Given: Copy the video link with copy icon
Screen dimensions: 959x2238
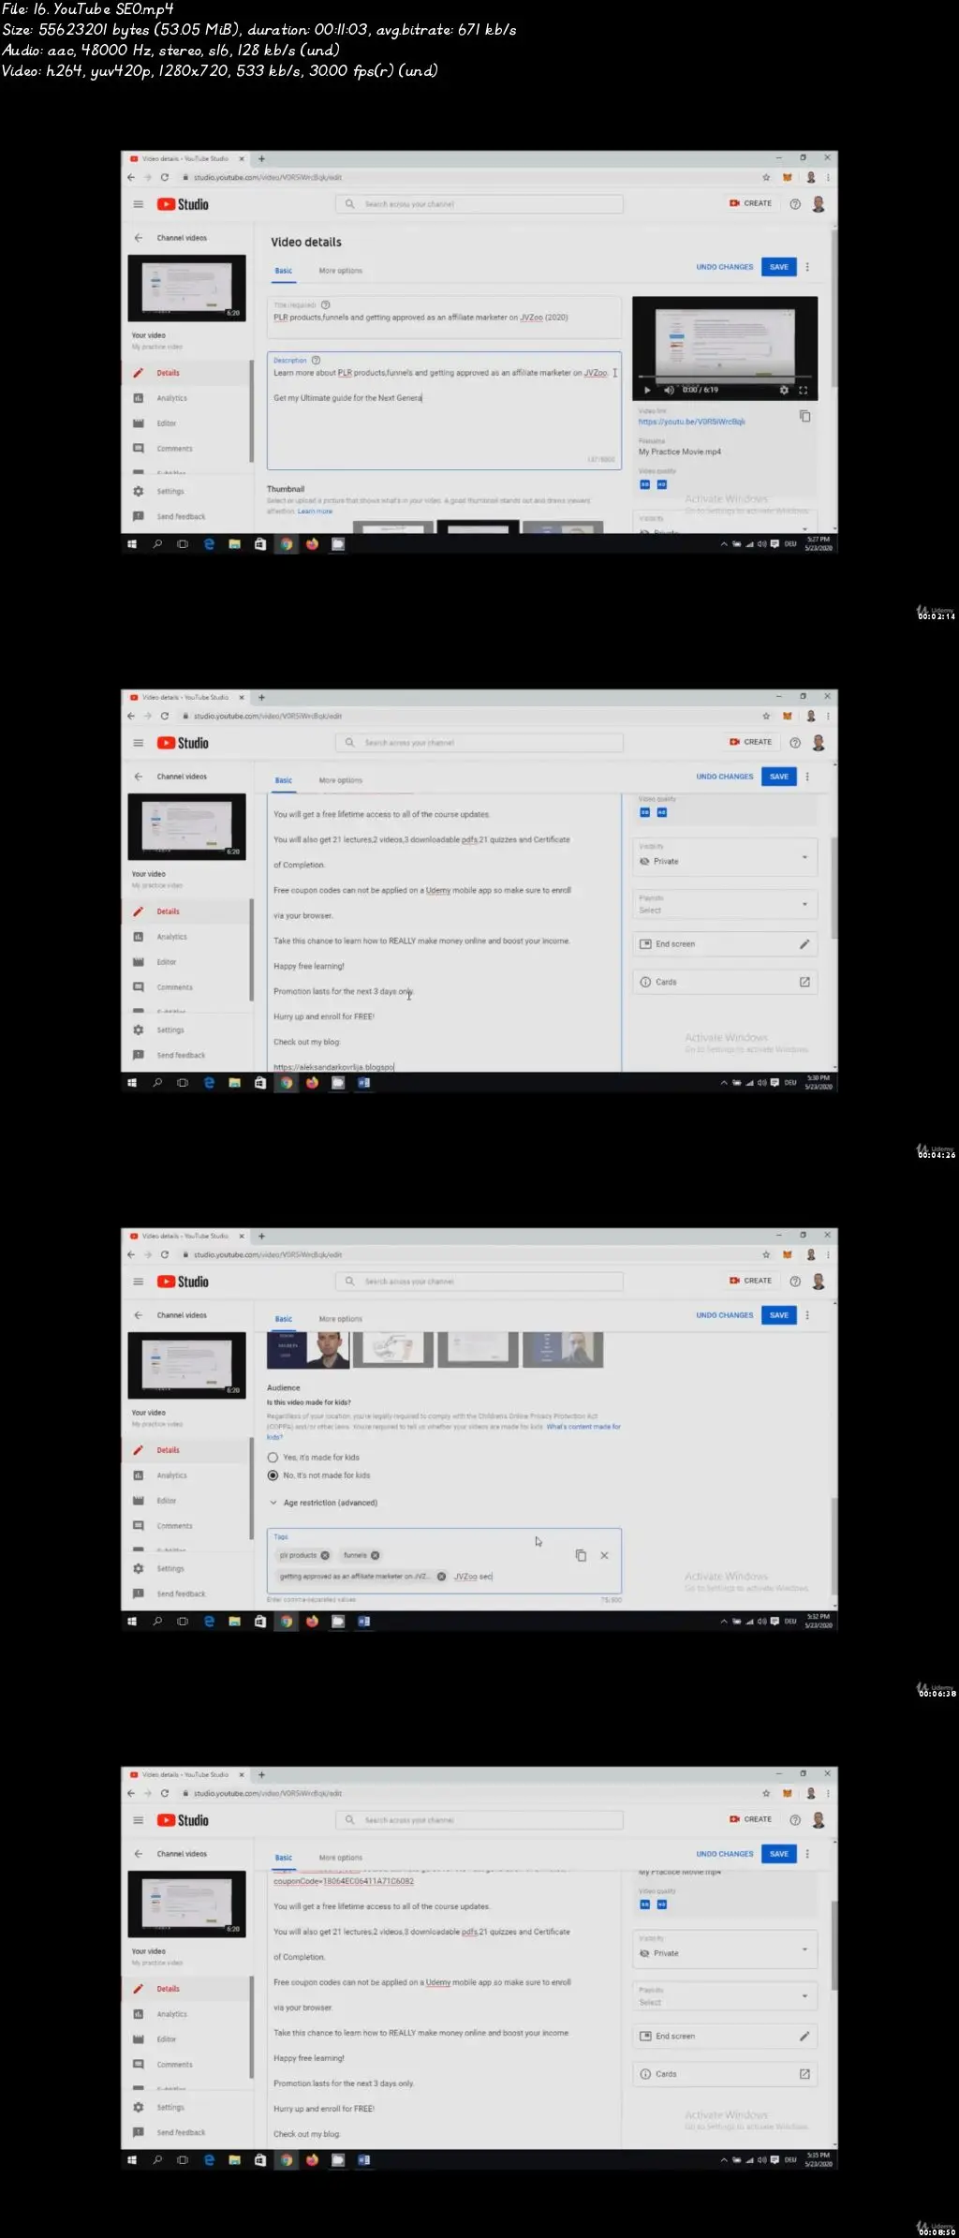Looking at the screenshot, I should [804, 416].
